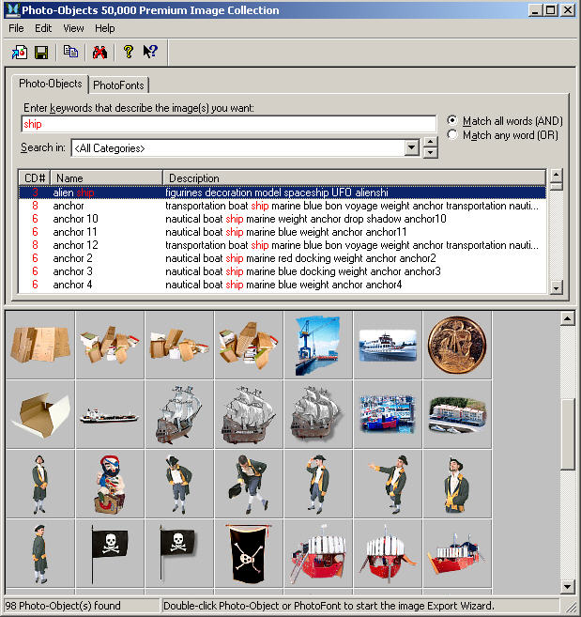Open the Search in categories dropdown
This screenshot has height=617, width=581.
pyautogui.click(x=411, y=148)
